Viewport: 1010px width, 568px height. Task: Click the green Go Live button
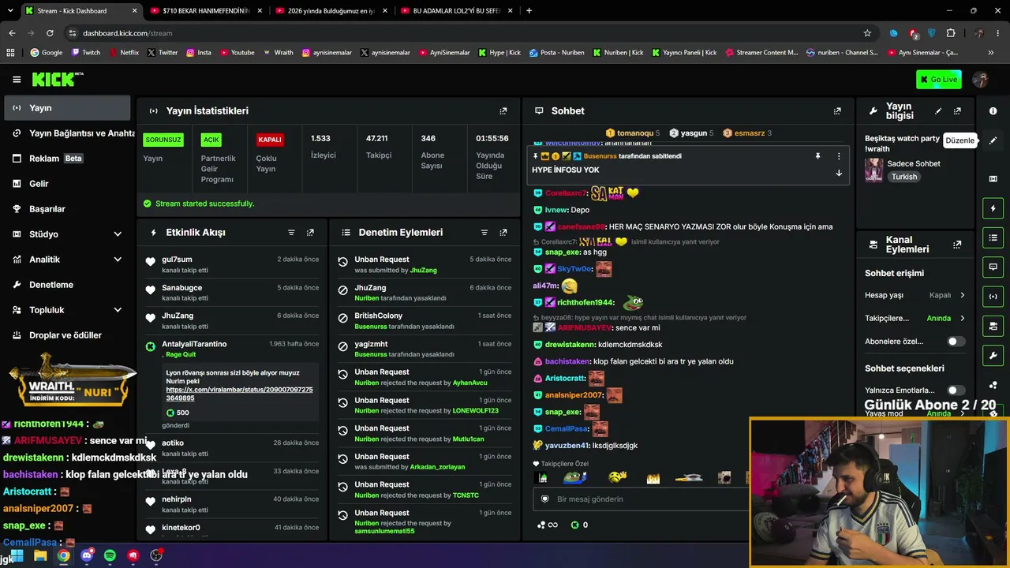coord(938,80)
